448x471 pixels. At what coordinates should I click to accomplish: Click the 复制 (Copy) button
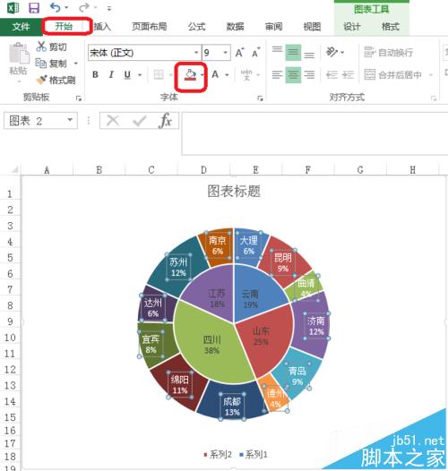click(x=51, y=64)
